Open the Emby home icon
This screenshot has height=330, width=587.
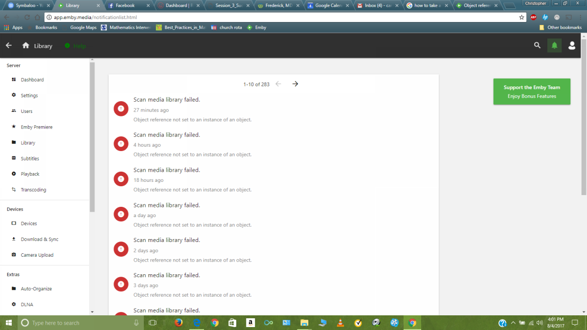click(x=26, y=45)
